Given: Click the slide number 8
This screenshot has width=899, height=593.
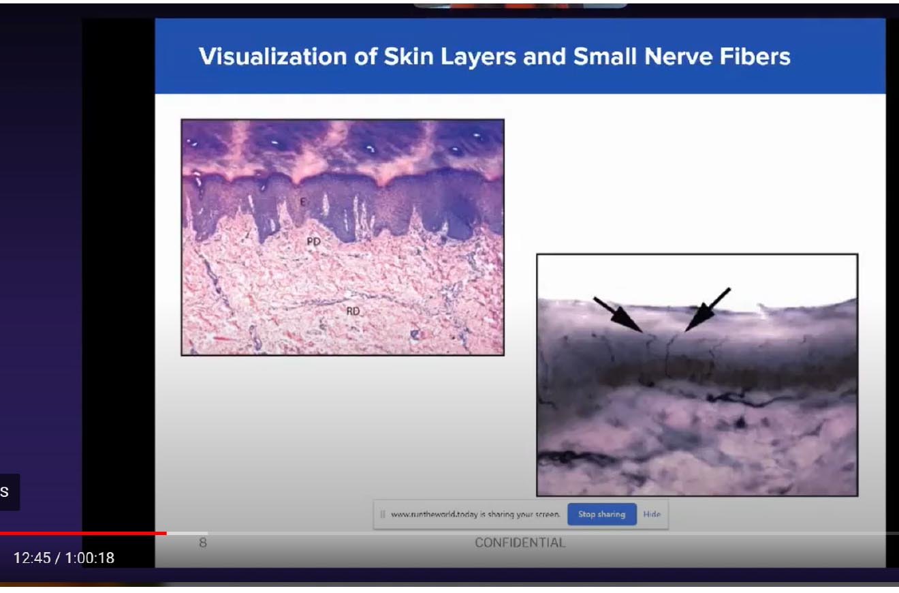Looking at the screenshot, I should (203, 543).
